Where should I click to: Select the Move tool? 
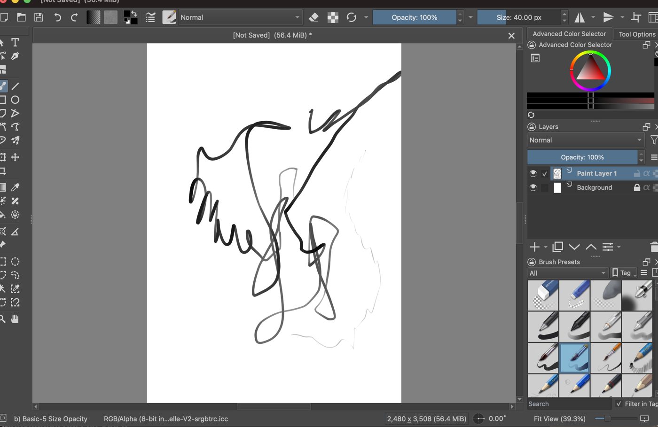point(15,157)
